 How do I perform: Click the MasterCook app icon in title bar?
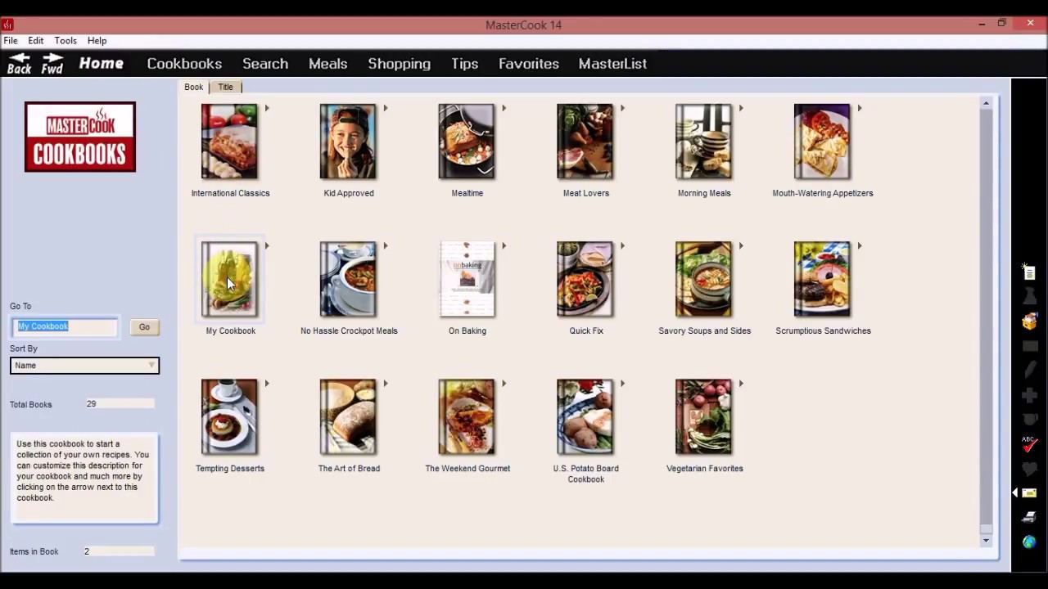[x=7, y=25]
